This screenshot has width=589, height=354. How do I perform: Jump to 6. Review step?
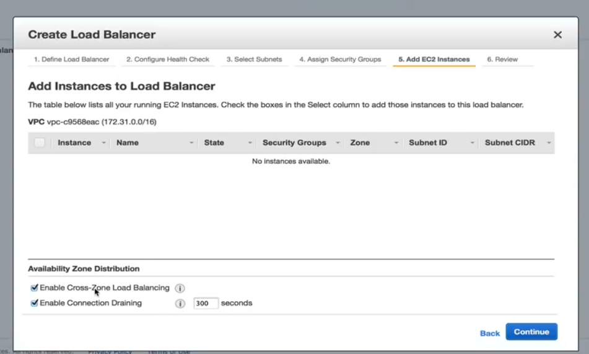502,59
